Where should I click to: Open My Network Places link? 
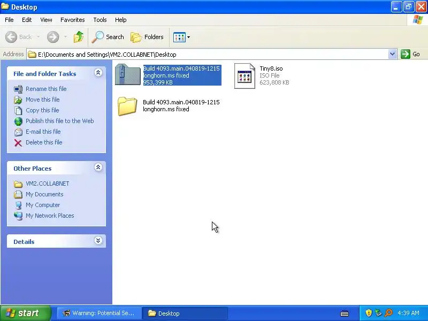coord(50,216)
